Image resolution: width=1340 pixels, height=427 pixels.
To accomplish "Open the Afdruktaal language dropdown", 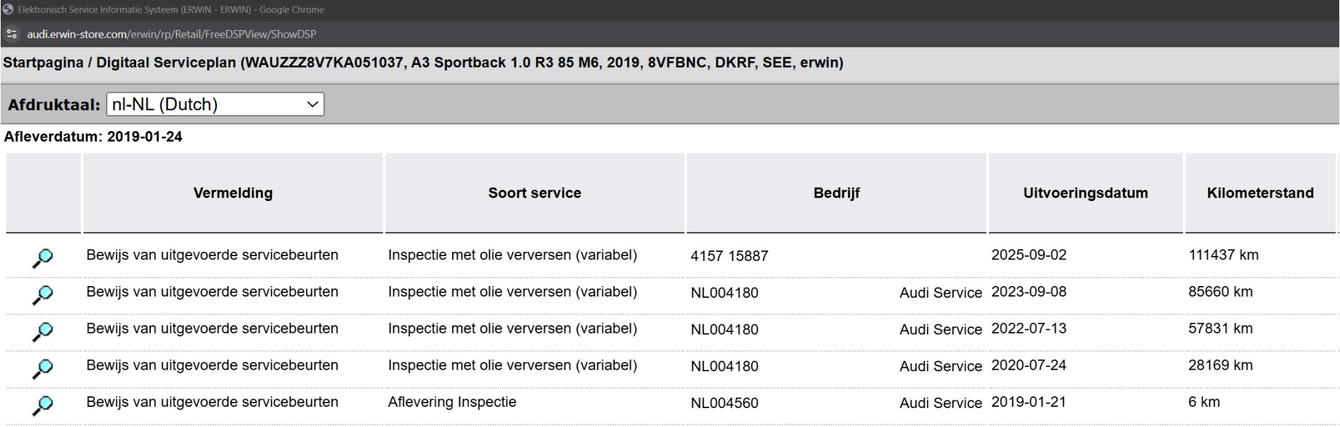I will click(x=215, y=105).
